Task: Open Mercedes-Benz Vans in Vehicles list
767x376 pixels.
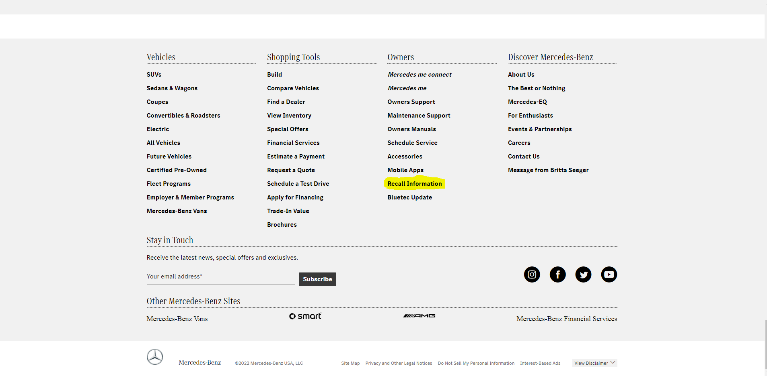Action: pos(177,211)
